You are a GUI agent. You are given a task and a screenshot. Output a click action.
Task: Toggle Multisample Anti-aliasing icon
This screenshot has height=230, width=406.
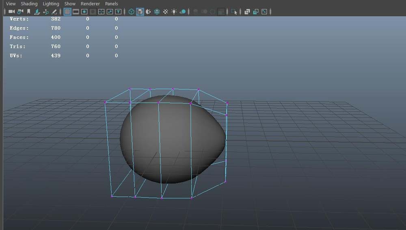(213, 12)
